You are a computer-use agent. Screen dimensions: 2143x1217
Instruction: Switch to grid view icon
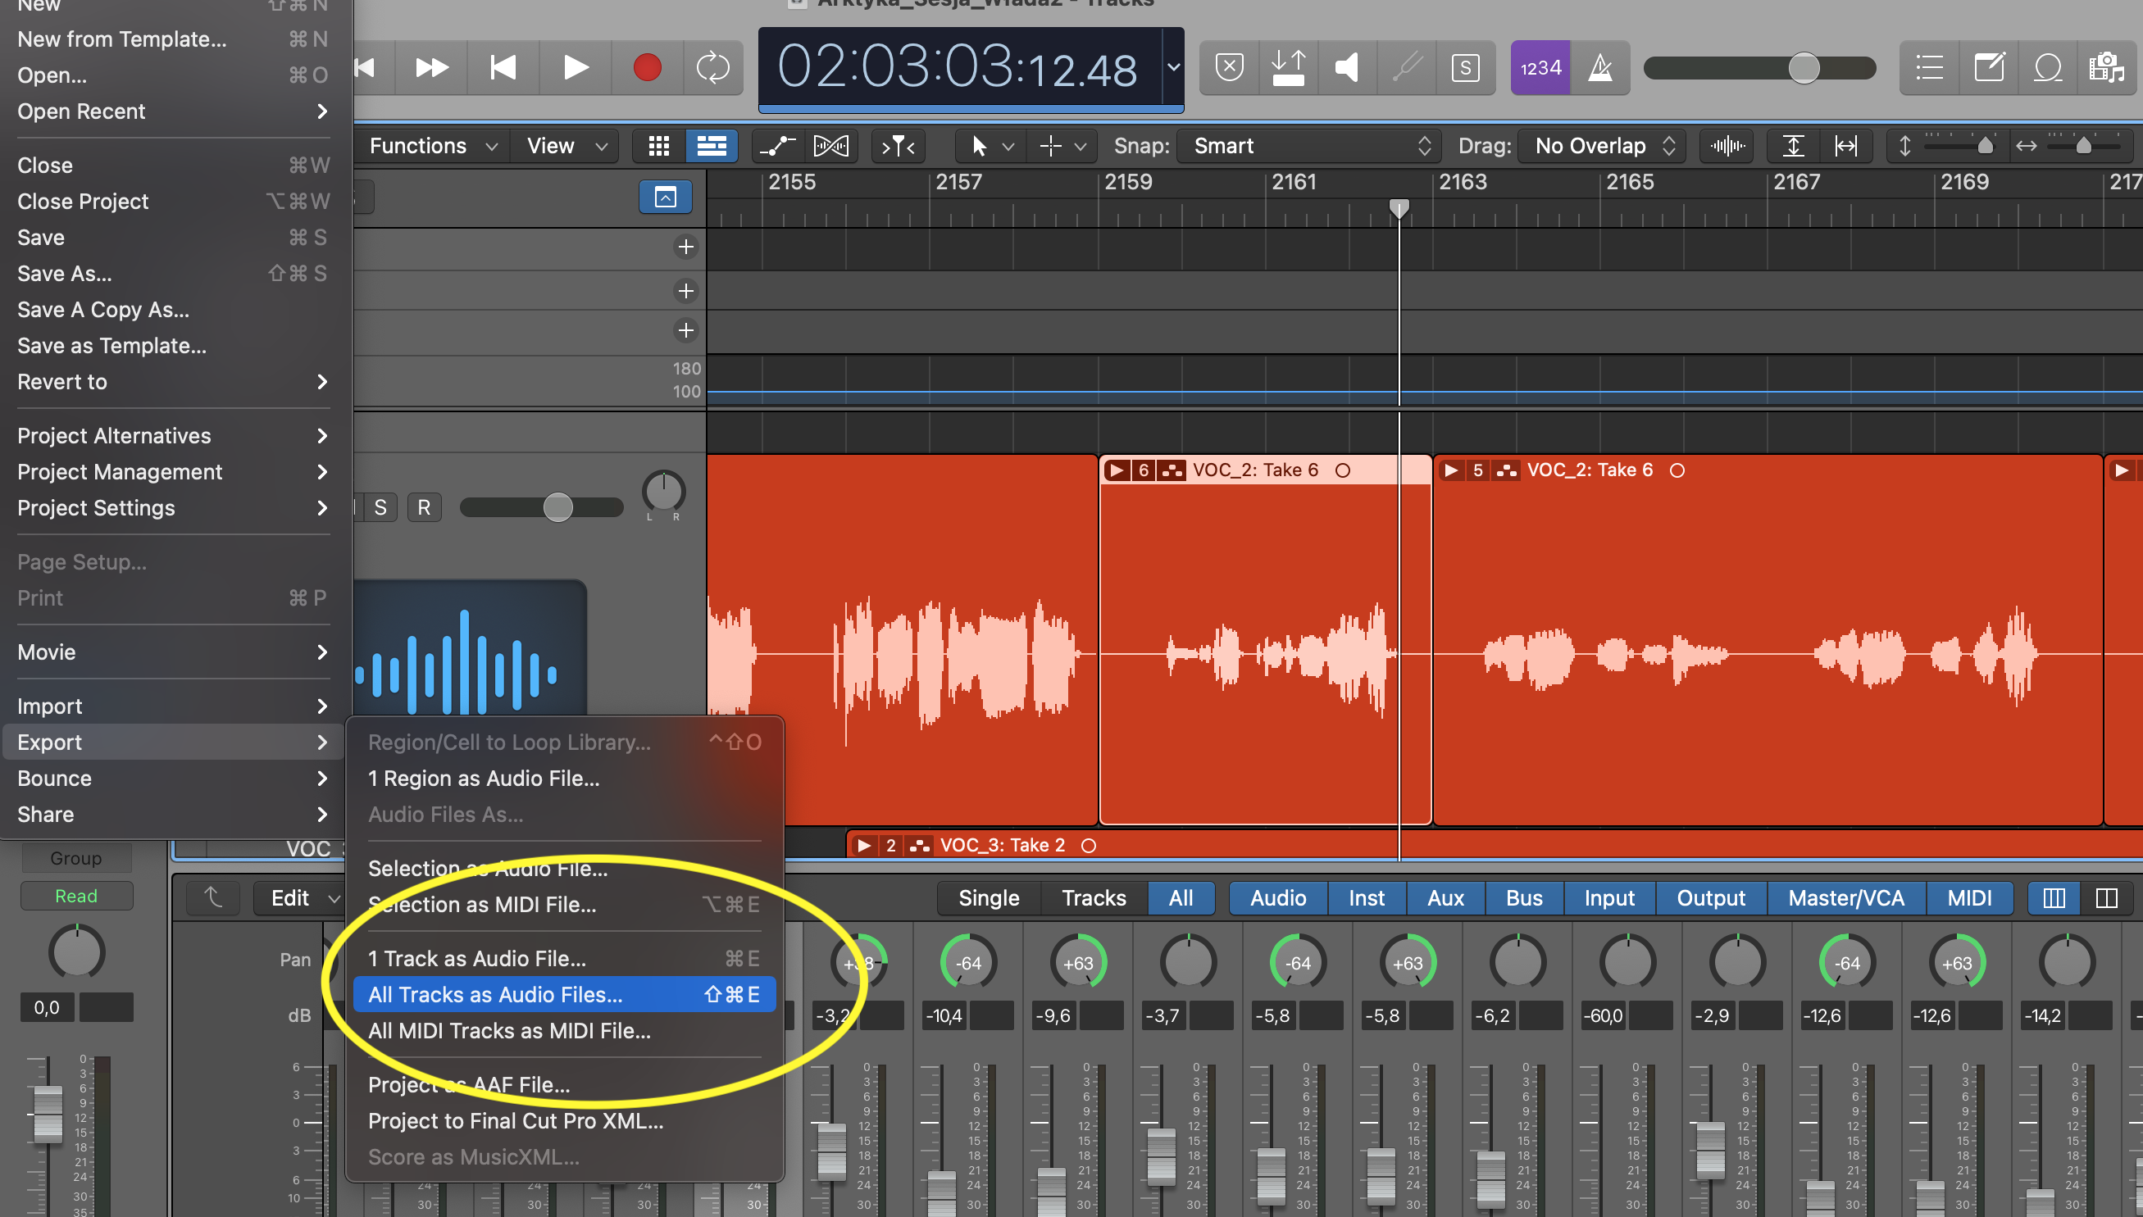tap(659, 145)
